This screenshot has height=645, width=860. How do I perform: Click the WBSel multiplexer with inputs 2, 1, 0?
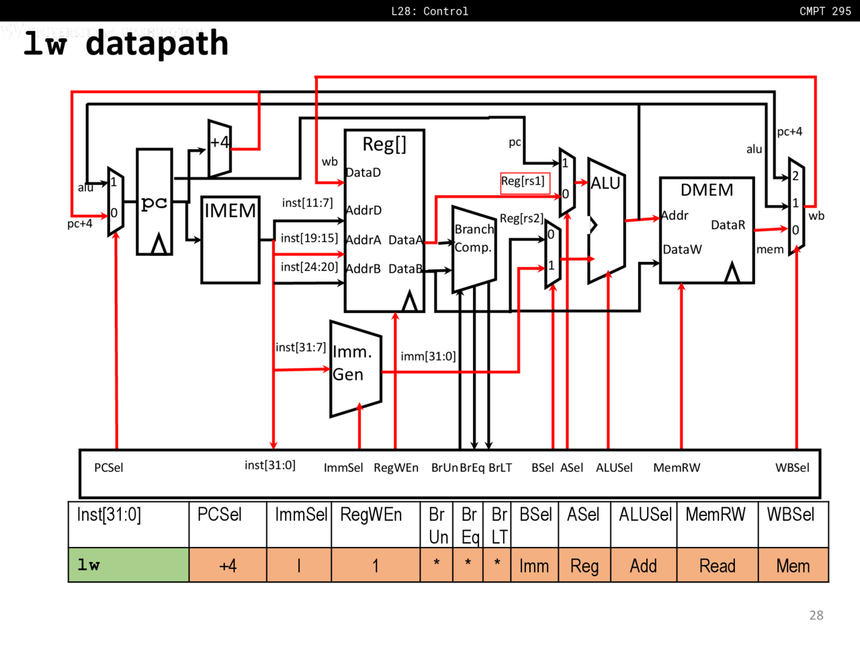pyautogui.click(x=796, y=206)
